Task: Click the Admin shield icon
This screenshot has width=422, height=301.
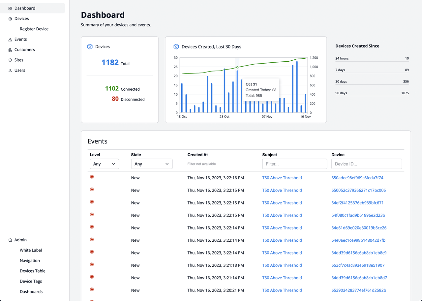Action: click(10, 240)
